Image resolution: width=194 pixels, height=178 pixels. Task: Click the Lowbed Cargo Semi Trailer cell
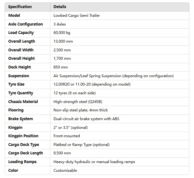tap(76, 16)
